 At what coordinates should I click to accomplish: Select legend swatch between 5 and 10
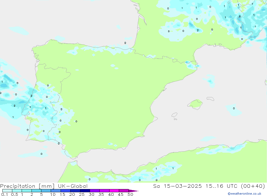pos(46,191)
